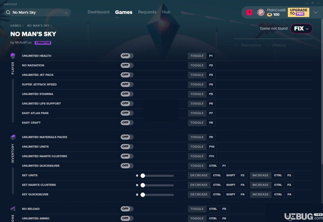
Task: Toggle Easy Atlas Pass
Action: [x=127, y=113]
